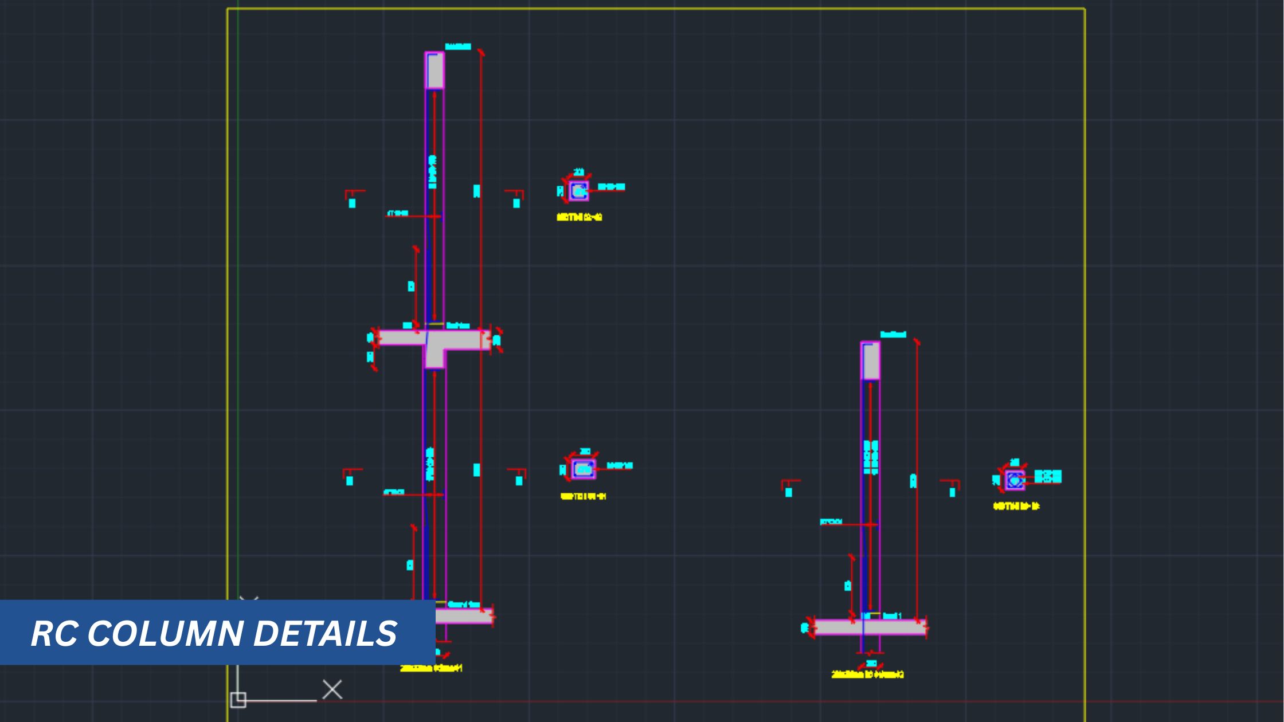
Task: Click cyan leader label beside upper cross-section
Action: tap(611, 187)
